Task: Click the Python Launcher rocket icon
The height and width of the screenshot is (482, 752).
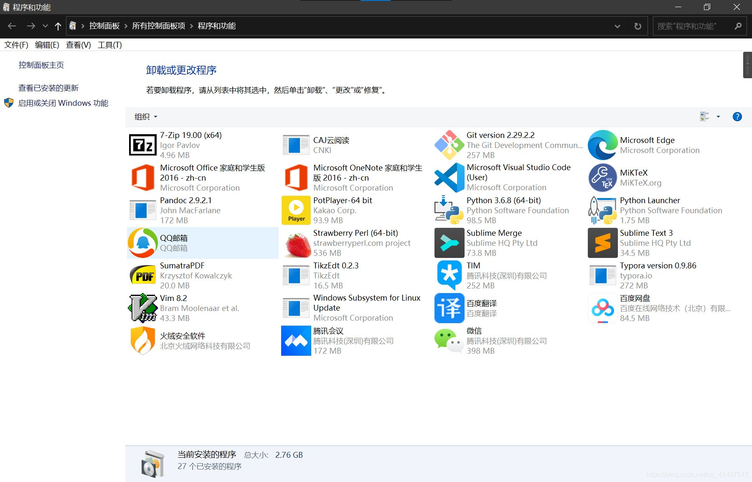Action: pyautogui.click(x=602, y=210)
